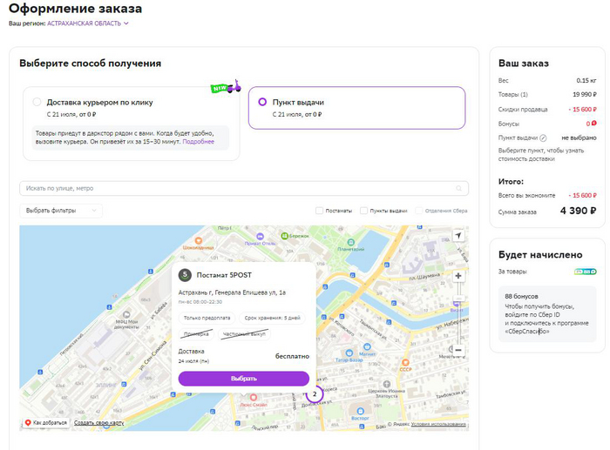
Task: Zoom out the map with minus button
Action: click(458, 350)
